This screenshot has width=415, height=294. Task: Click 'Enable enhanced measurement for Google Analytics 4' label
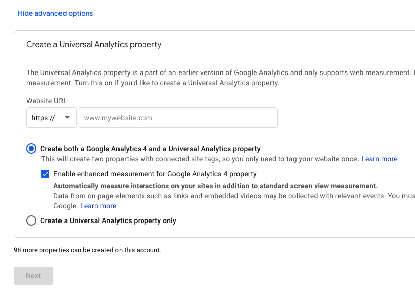click(155, 174)
